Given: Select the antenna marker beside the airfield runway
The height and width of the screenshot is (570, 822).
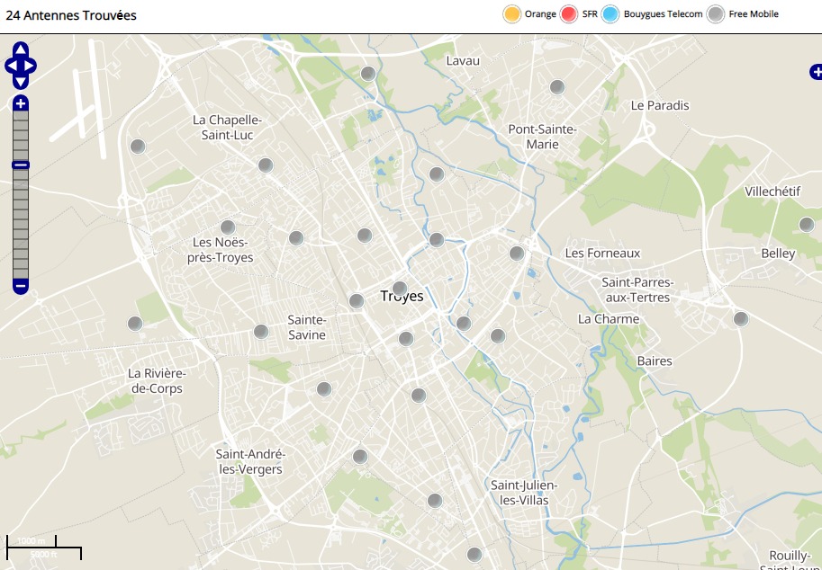Looking at the screenshot, I should click(x=138, y=146).
